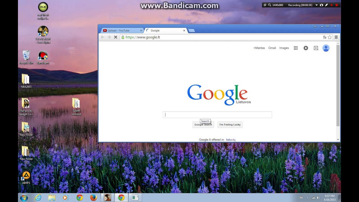
Task: Select the New folder (2) desktop icon
Action: point(26,155)
